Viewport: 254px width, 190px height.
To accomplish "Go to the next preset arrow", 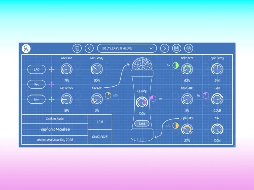I will point(164,48).
